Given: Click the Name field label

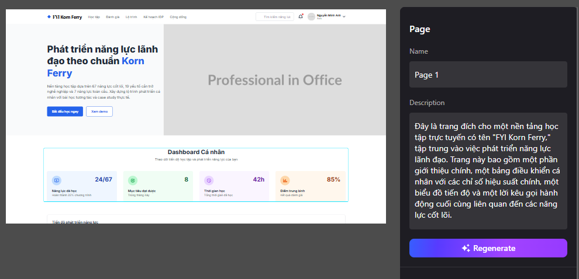Looking at the screenshot, I should click(x=419, y=51).
